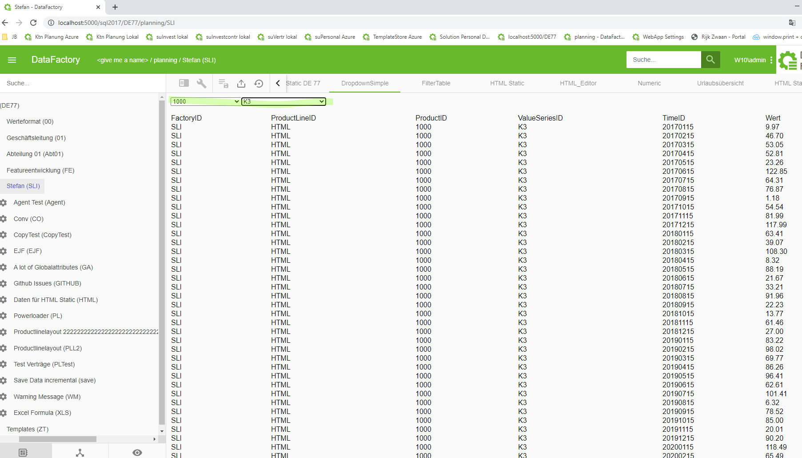Toggle the eye visibility view at bottom
Image resolution: width=802 pixels, height=458 pixels.
(x=137, y=452)
